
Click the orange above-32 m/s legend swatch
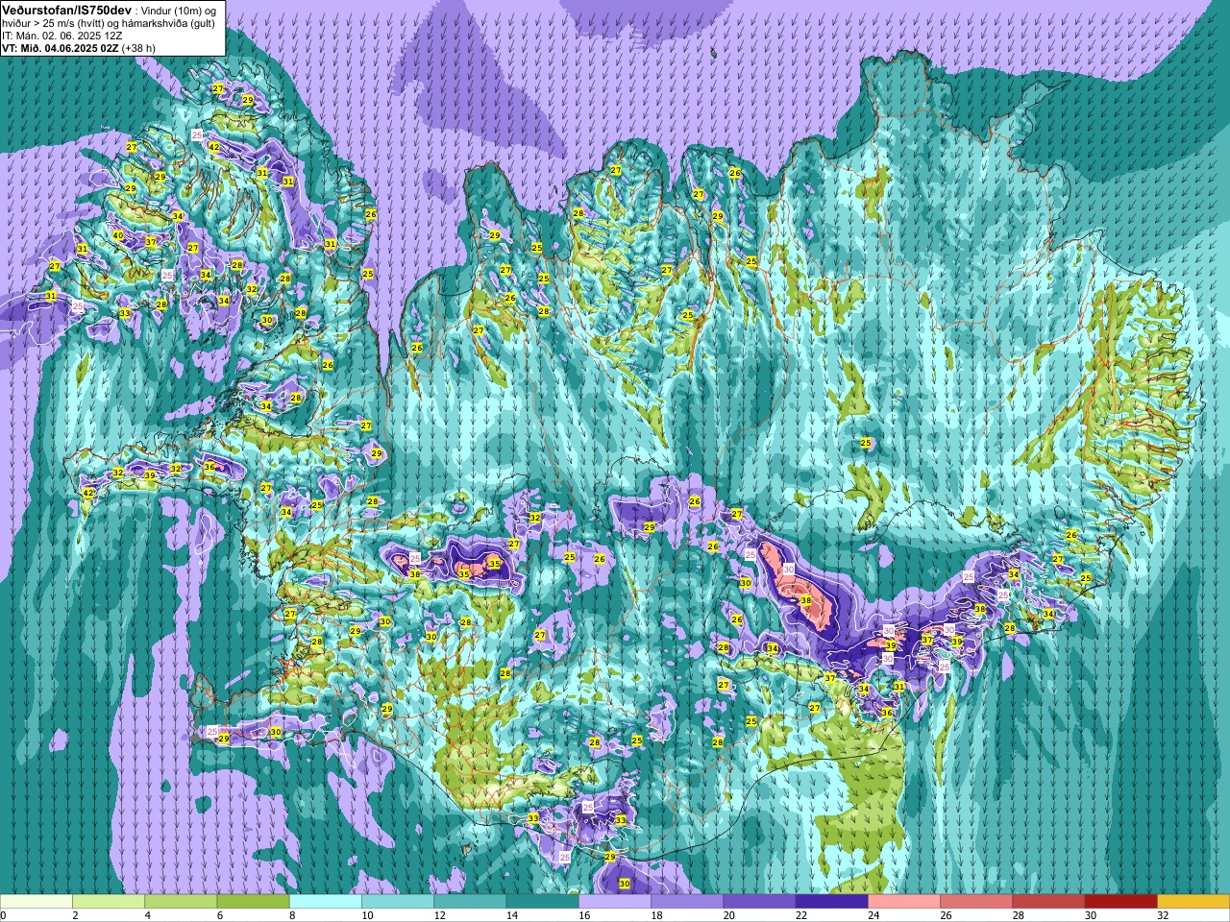pyautogui.click(x=1193, y=903)
